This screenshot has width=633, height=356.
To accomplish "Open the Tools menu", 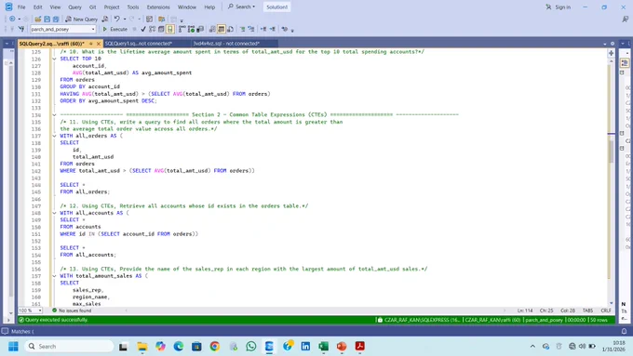I will click(133, 7).
